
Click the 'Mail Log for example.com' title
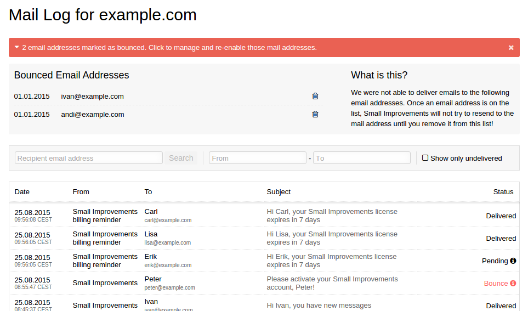103,15
